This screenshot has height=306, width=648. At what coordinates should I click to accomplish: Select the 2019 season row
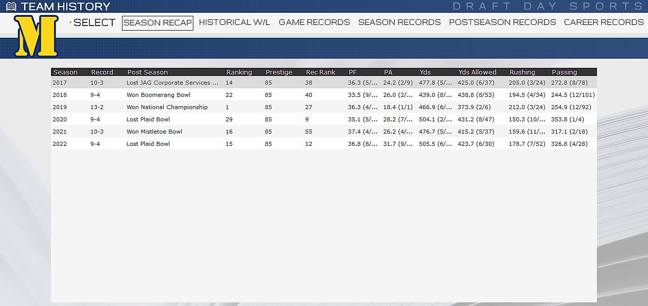(324, 107)
